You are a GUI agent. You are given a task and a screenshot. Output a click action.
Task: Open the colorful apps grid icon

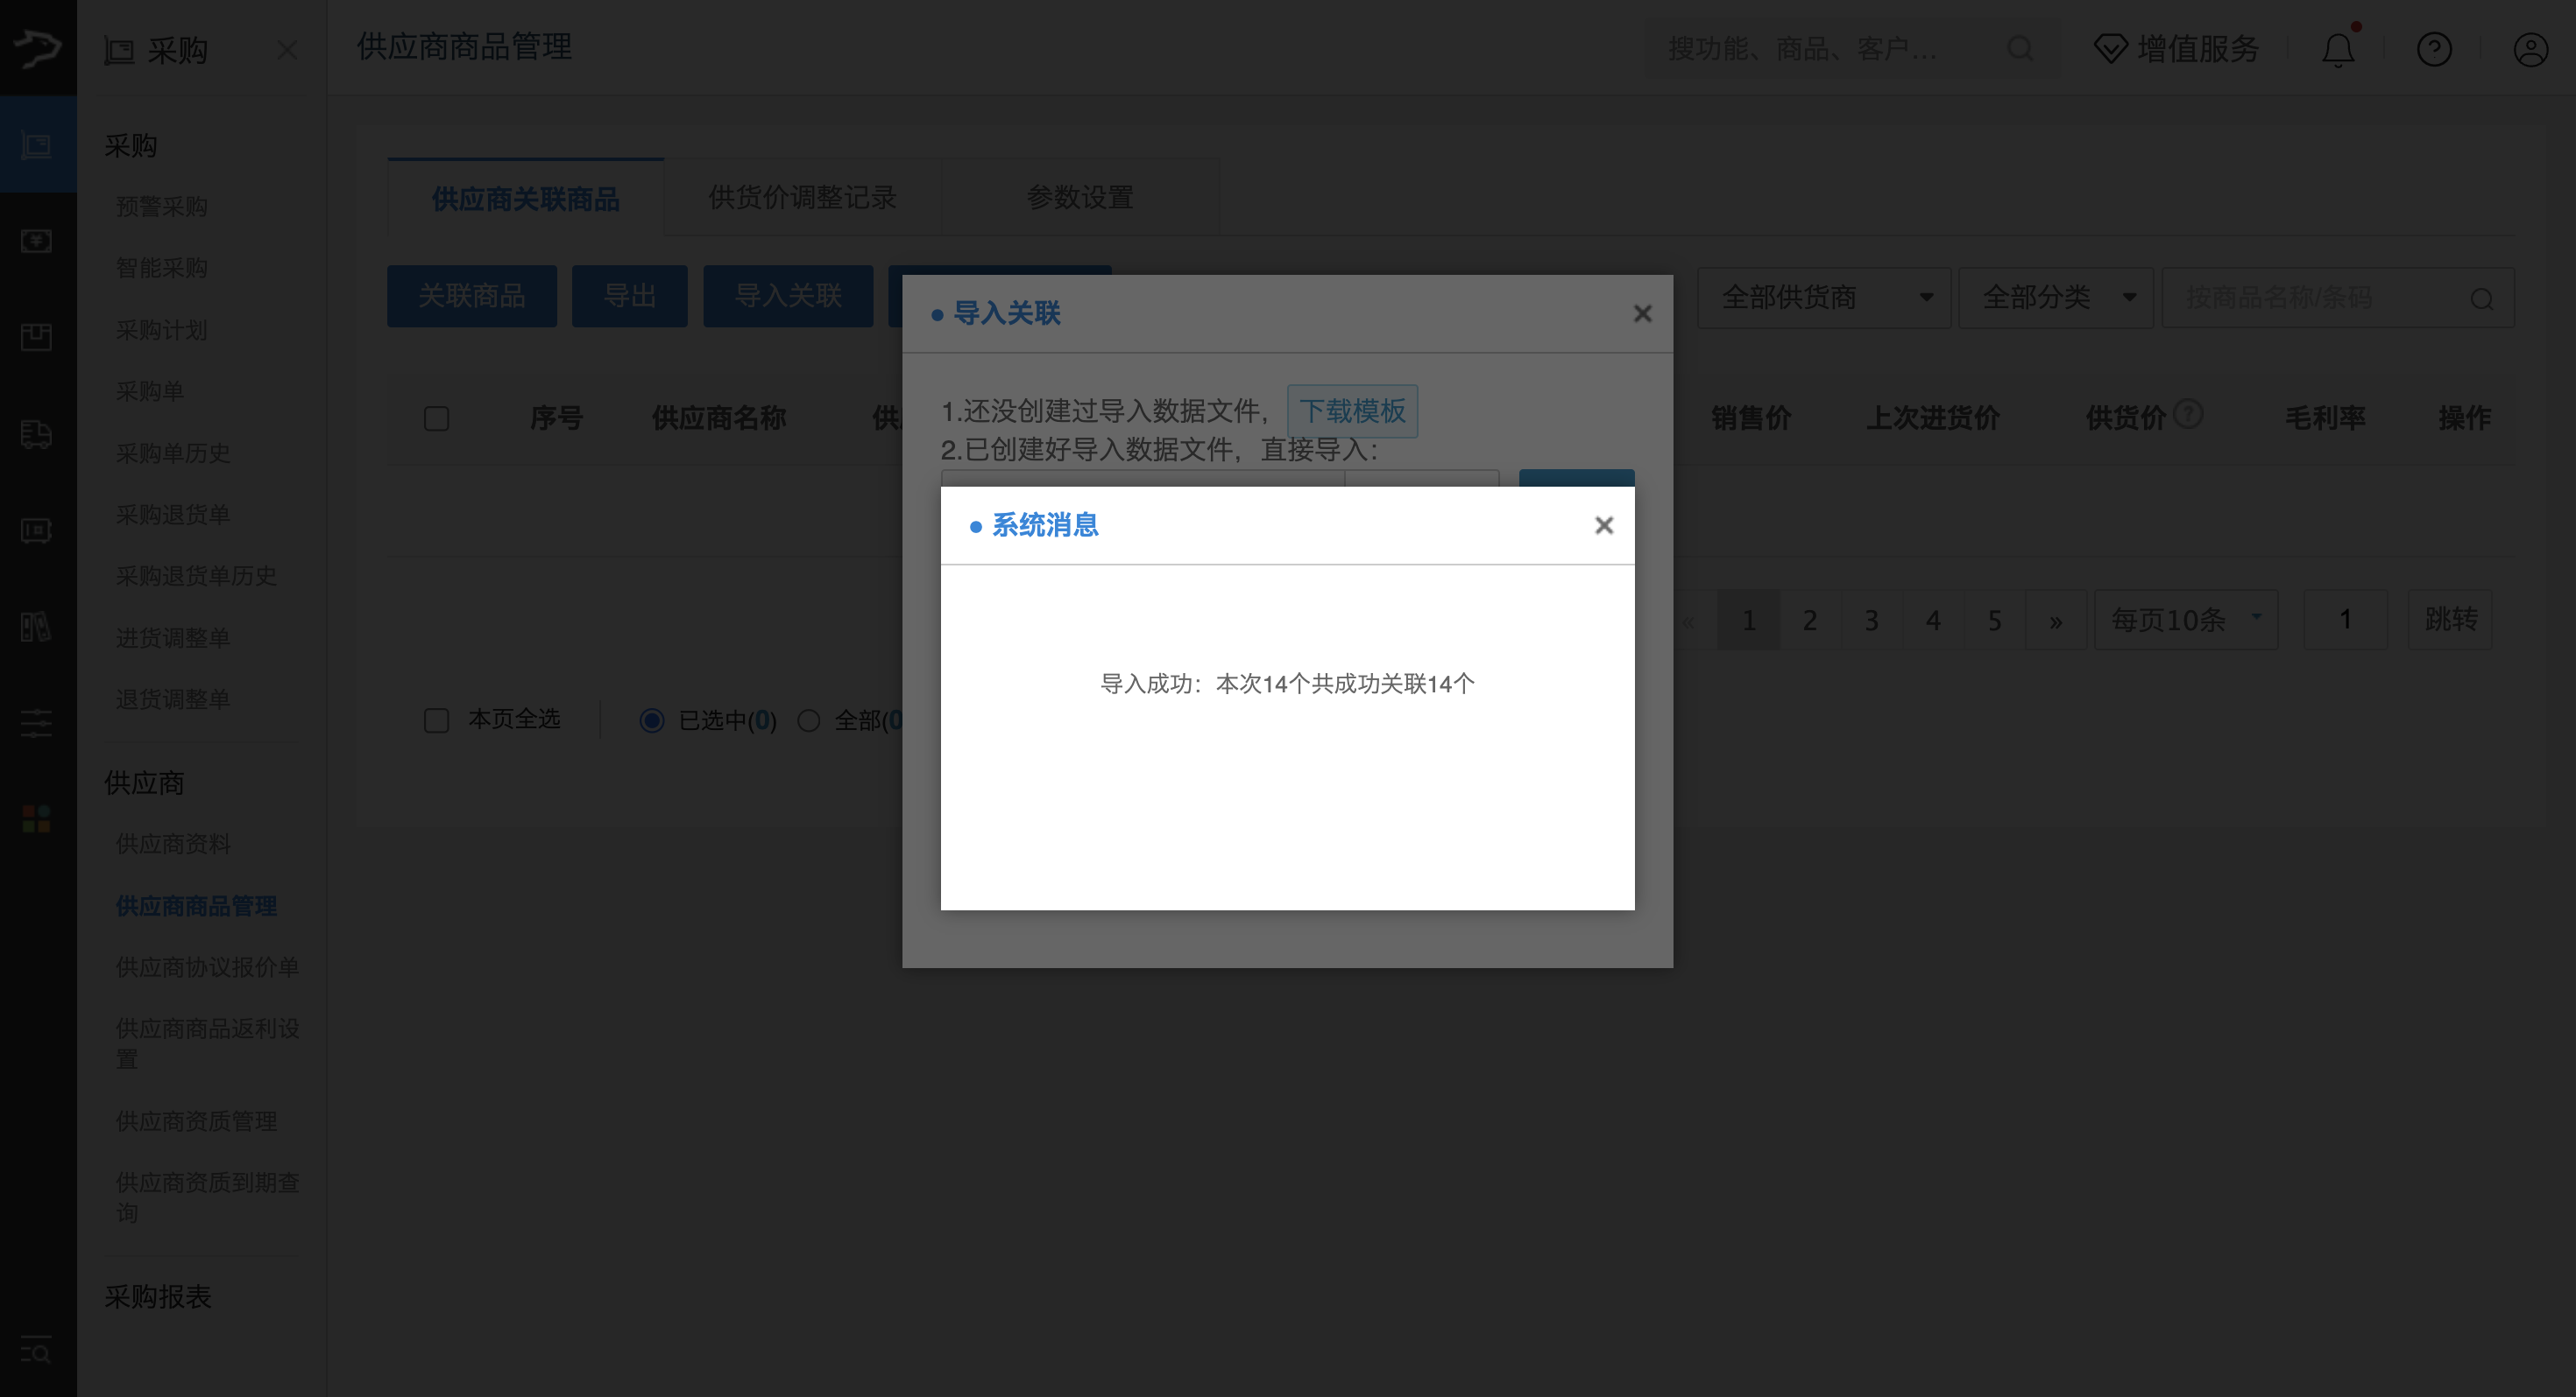(37, 819)
